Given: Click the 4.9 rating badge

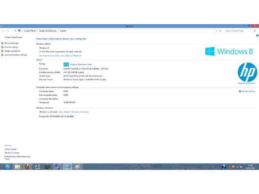Looking at the screenshot, I should tap(66, 64).
